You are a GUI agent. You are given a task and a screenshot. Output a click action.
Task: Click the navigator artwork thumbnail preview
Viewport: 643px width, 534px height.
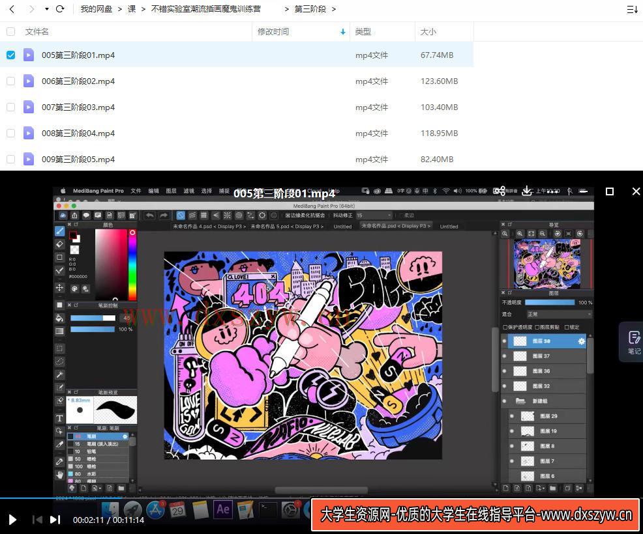click(547, 264)
